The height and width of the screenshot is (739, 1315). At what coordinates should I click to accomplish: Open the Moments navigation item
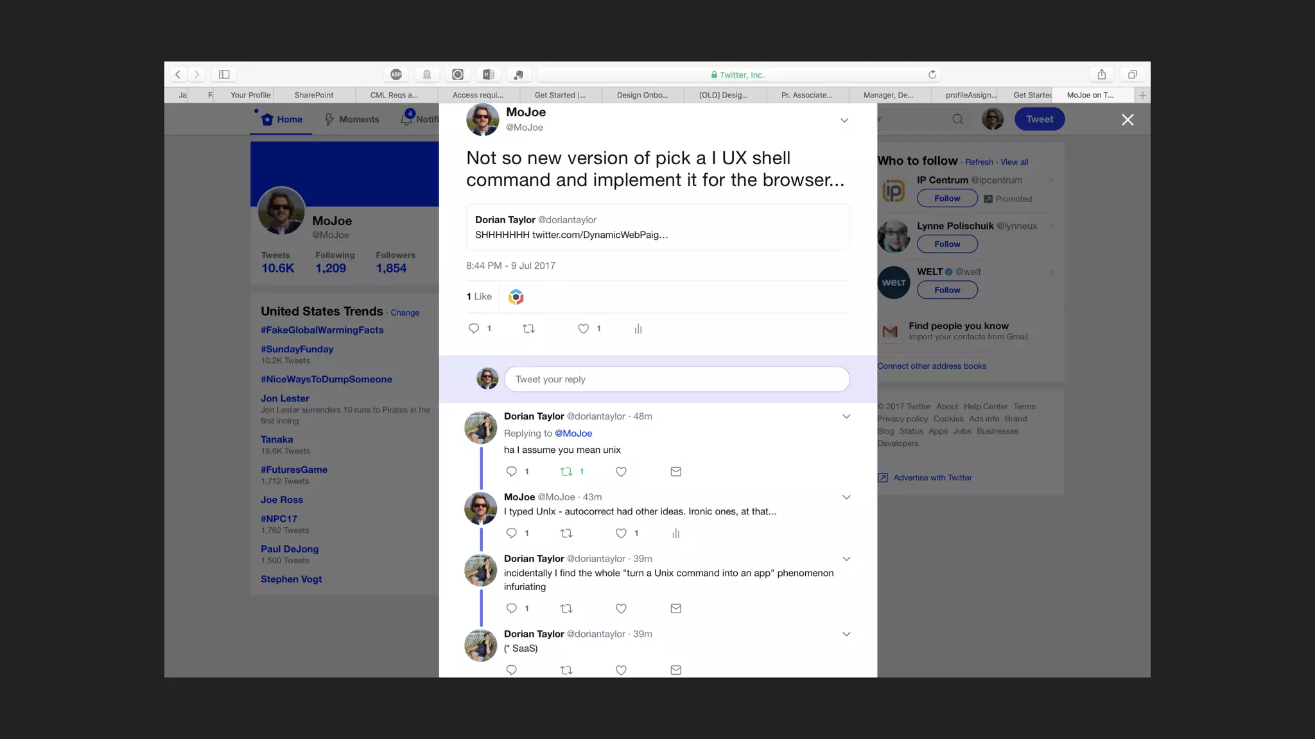pyautogui.click(x=352, y=119)
